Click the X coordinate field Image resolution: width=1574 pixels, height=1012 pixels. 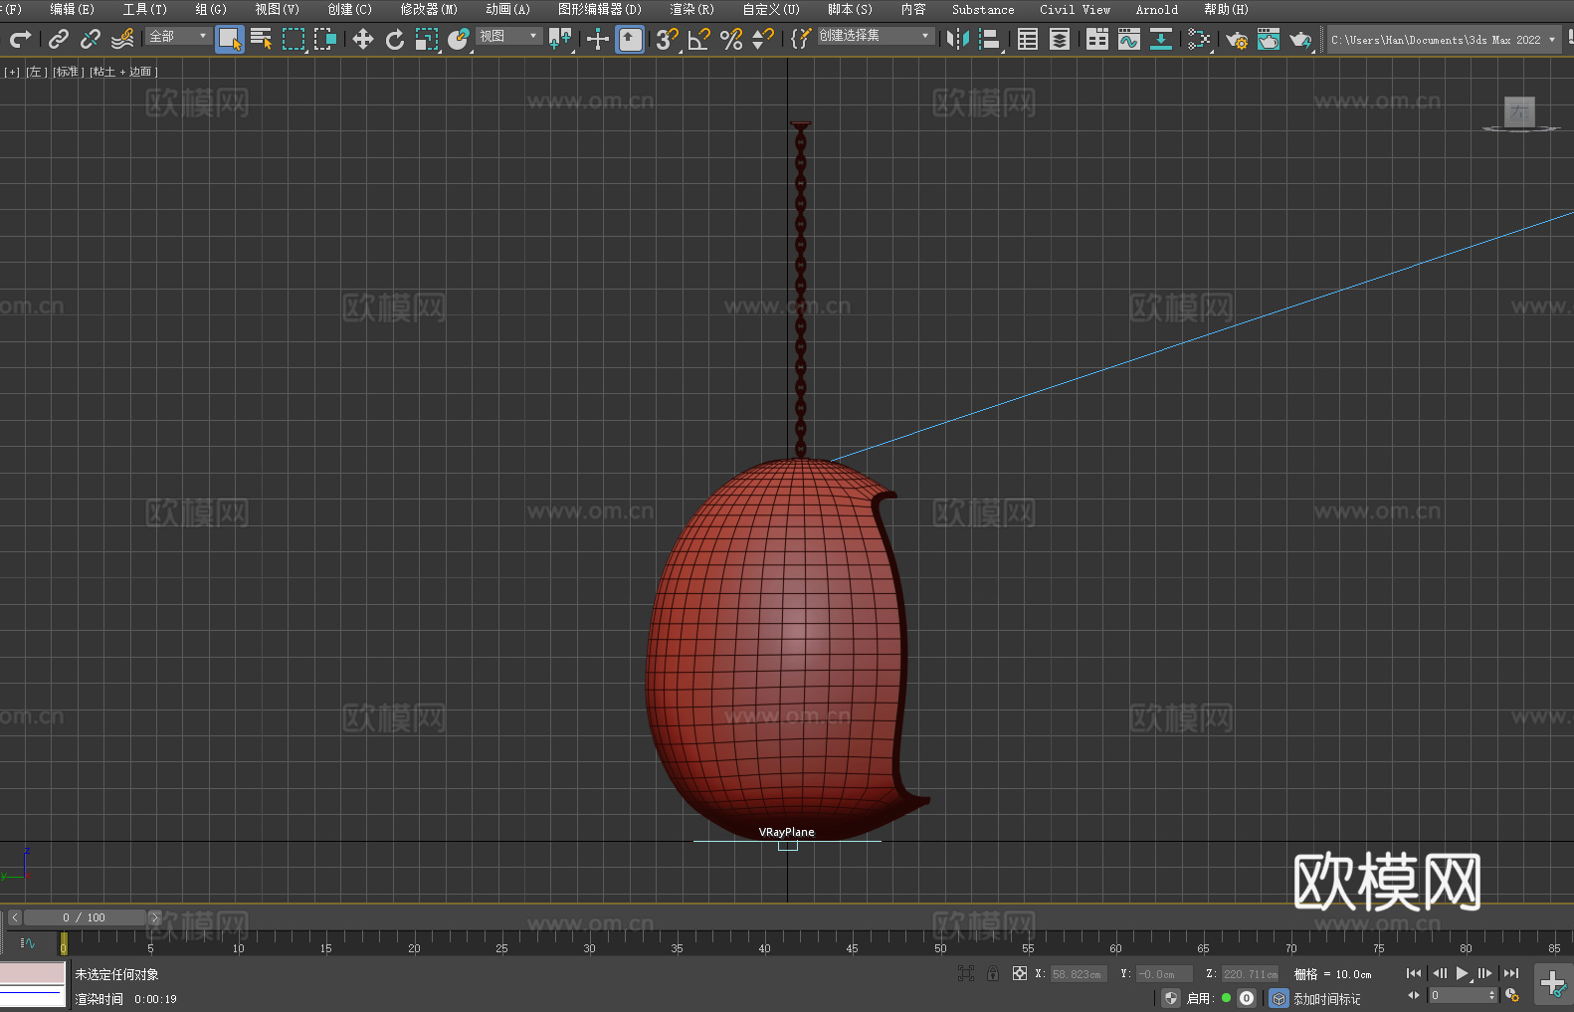click(x=1079, y=974)
